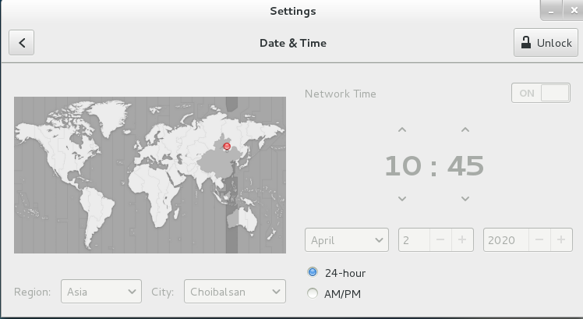This screenshot has width=583, height=319.
Task: Click the year field showing 2020
Action: [x=506, y=240]
